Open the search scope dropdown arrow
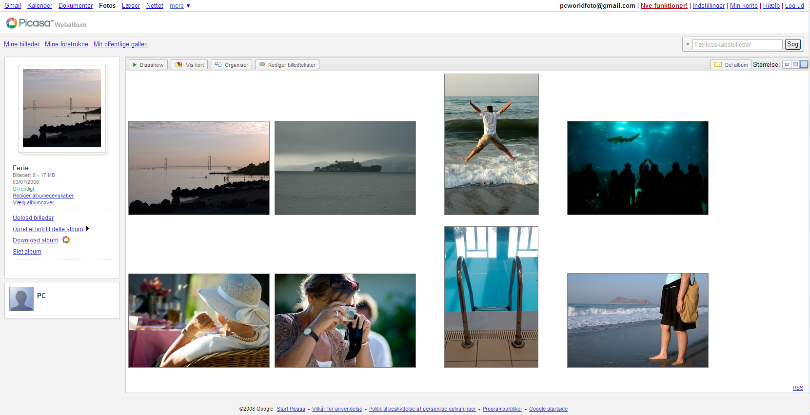Screen dimensions: 810x415 (x=688, y=44)
